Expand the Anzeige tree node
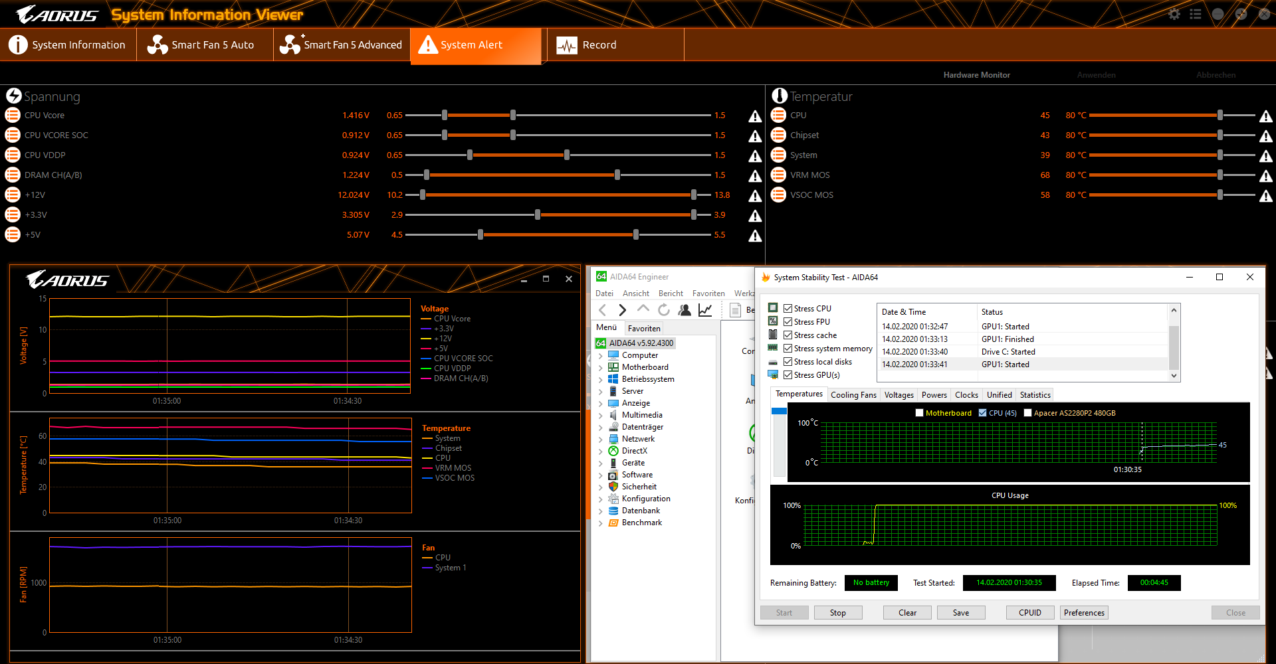The height and width of the screenshot is (664, 1276). (601, 403)
